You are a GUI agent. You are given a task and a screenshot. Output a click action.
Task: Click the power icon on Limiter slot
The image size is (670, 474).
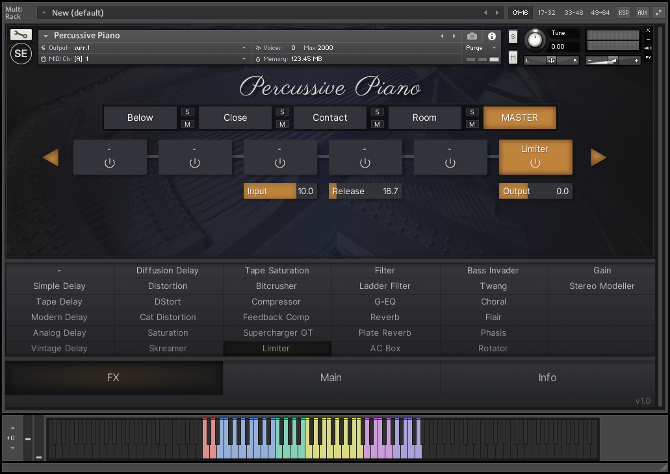click(x=535, y=163)
